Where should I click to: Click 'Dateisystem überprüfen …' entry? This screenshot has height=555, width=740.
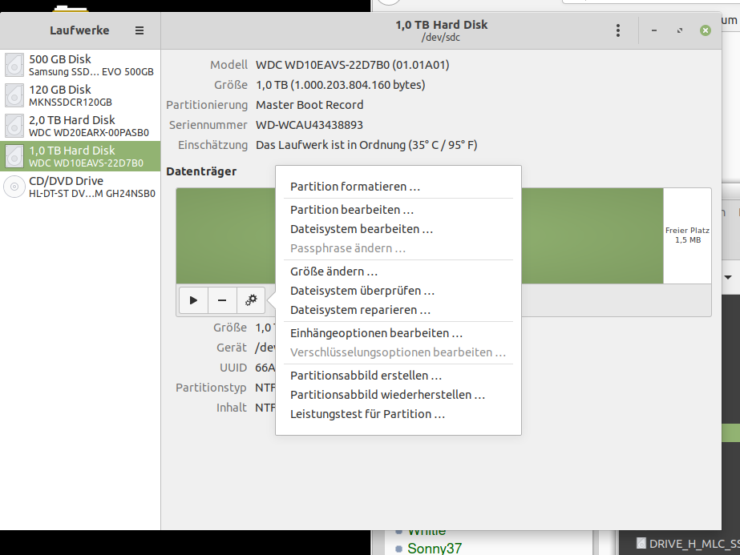(362, 291)
